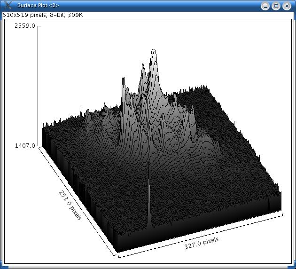Click the vertical Z-axis line of the plot

(x=38, y=85)
